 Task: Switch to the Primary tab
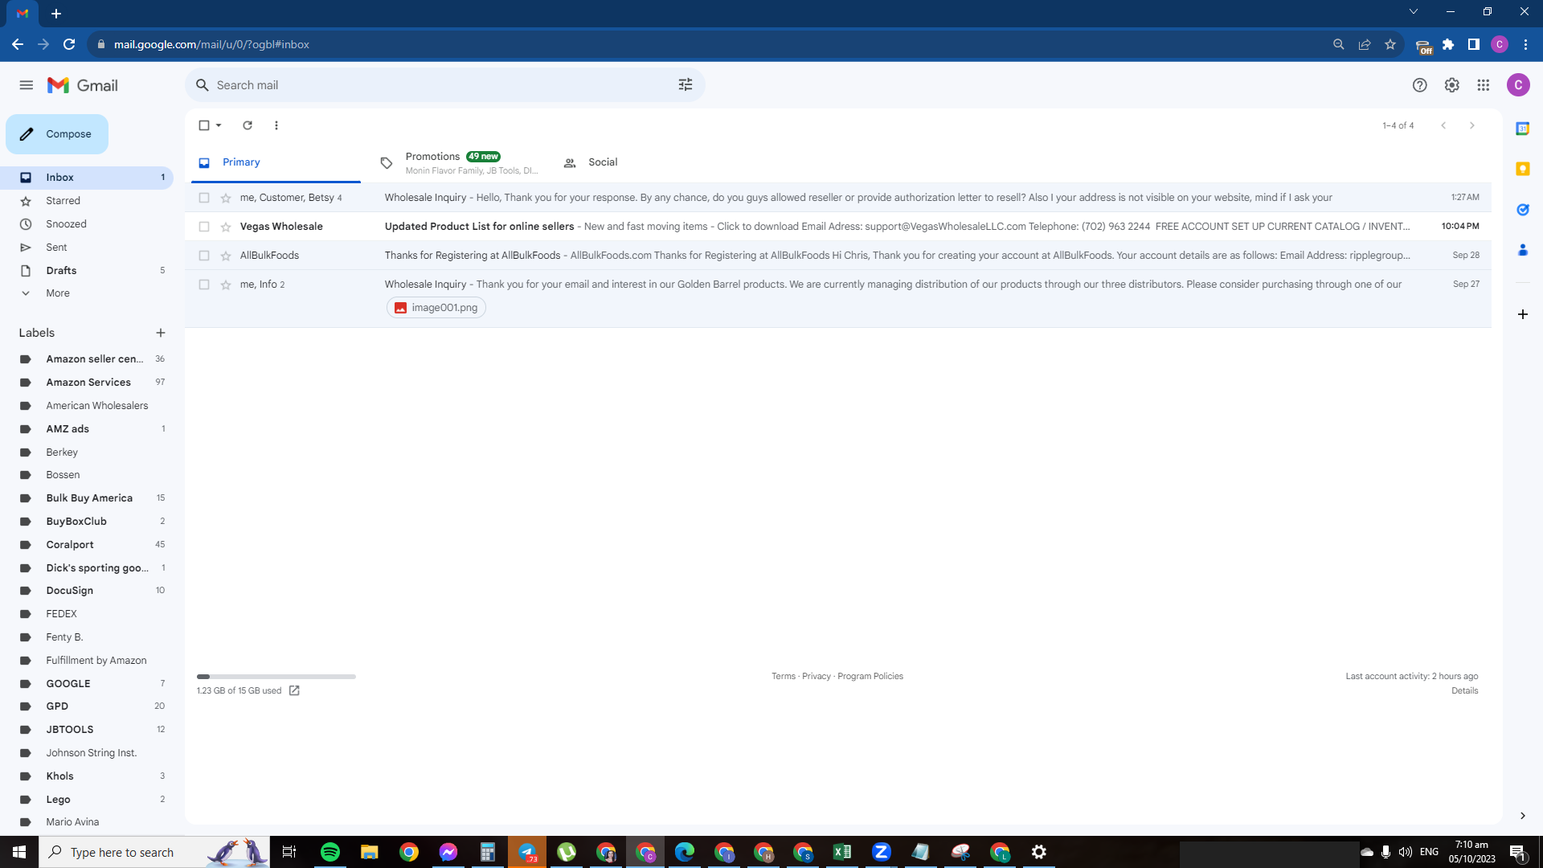click(276, 162)
